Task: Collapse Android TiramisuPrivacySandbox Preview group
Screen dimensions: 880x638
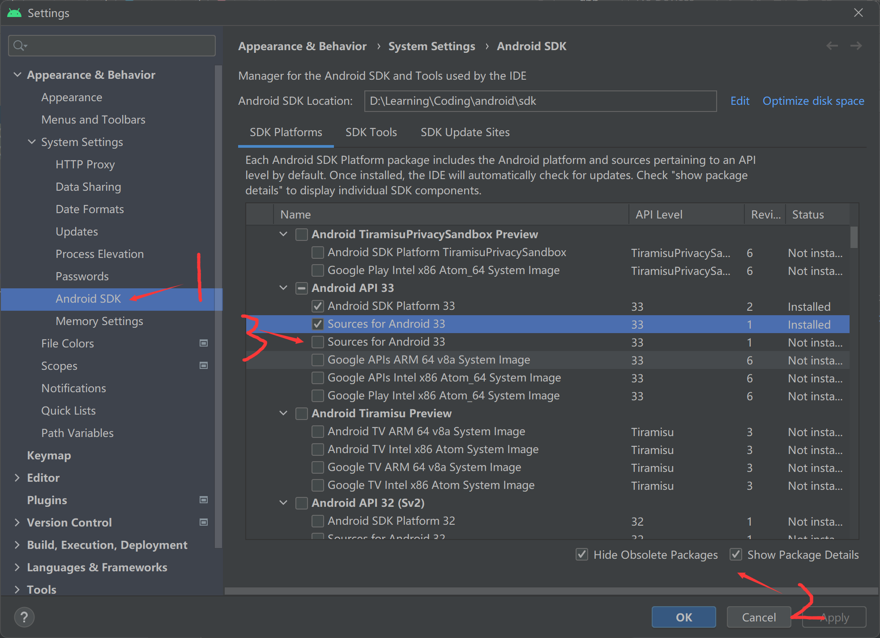Action: 283,234
